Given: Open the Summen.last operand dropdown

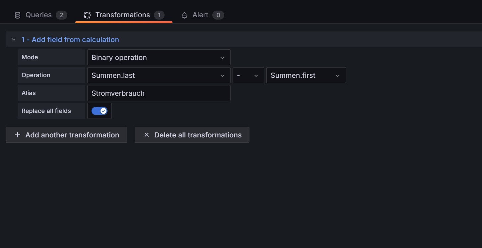Looking at the screenshot, I should (159, 75).
